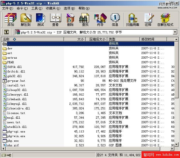The height and width of the screenshot is (158, 180).
Task: Select the ntwdblib.dll file
Action: 17,127
